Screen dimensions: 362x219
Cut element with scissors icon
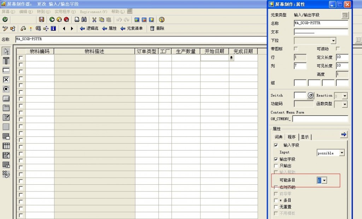(x=94, y=20)
